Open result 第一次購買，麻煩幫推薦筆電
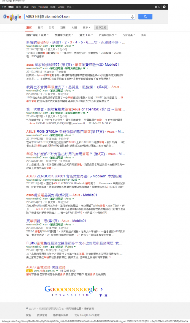 [75, 109]
